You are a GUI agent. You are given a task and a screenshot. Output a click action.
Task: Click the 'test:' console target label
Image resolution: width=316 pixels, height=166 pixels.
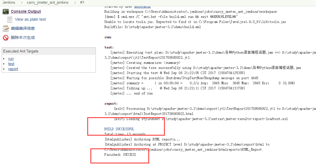click(x=109, y=47)
